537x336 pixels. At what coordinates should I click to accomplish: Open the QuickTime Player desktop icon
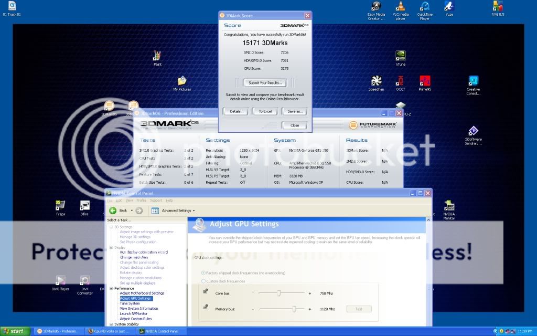coord(425,10)
